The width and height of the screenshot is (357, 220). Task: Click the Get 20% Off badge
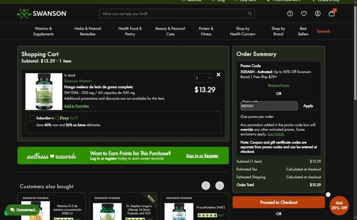coord(339,206)
